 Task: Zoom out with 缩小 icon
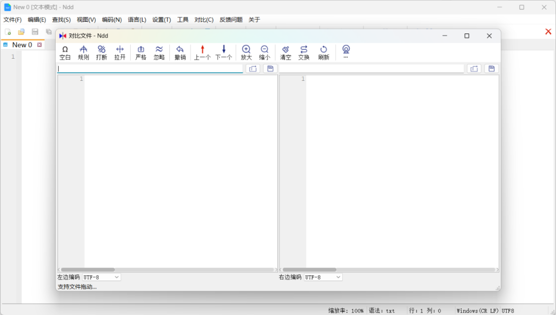(x=265, y=52)
